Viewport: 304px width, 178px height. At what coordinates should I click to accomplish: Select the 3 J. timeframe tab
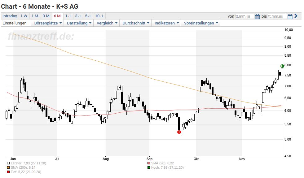(x=78, y=16)
